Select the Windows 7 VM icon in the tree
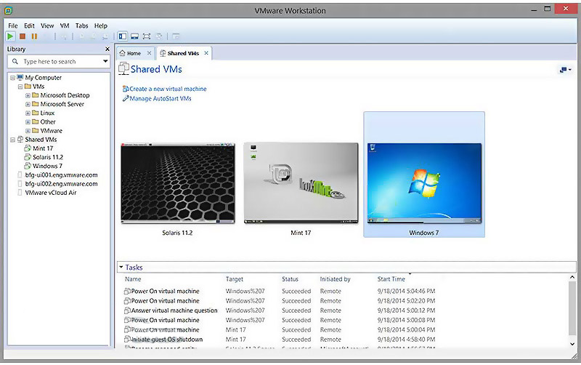This screenshot has height=365, width=581. [x=27, y=166]
